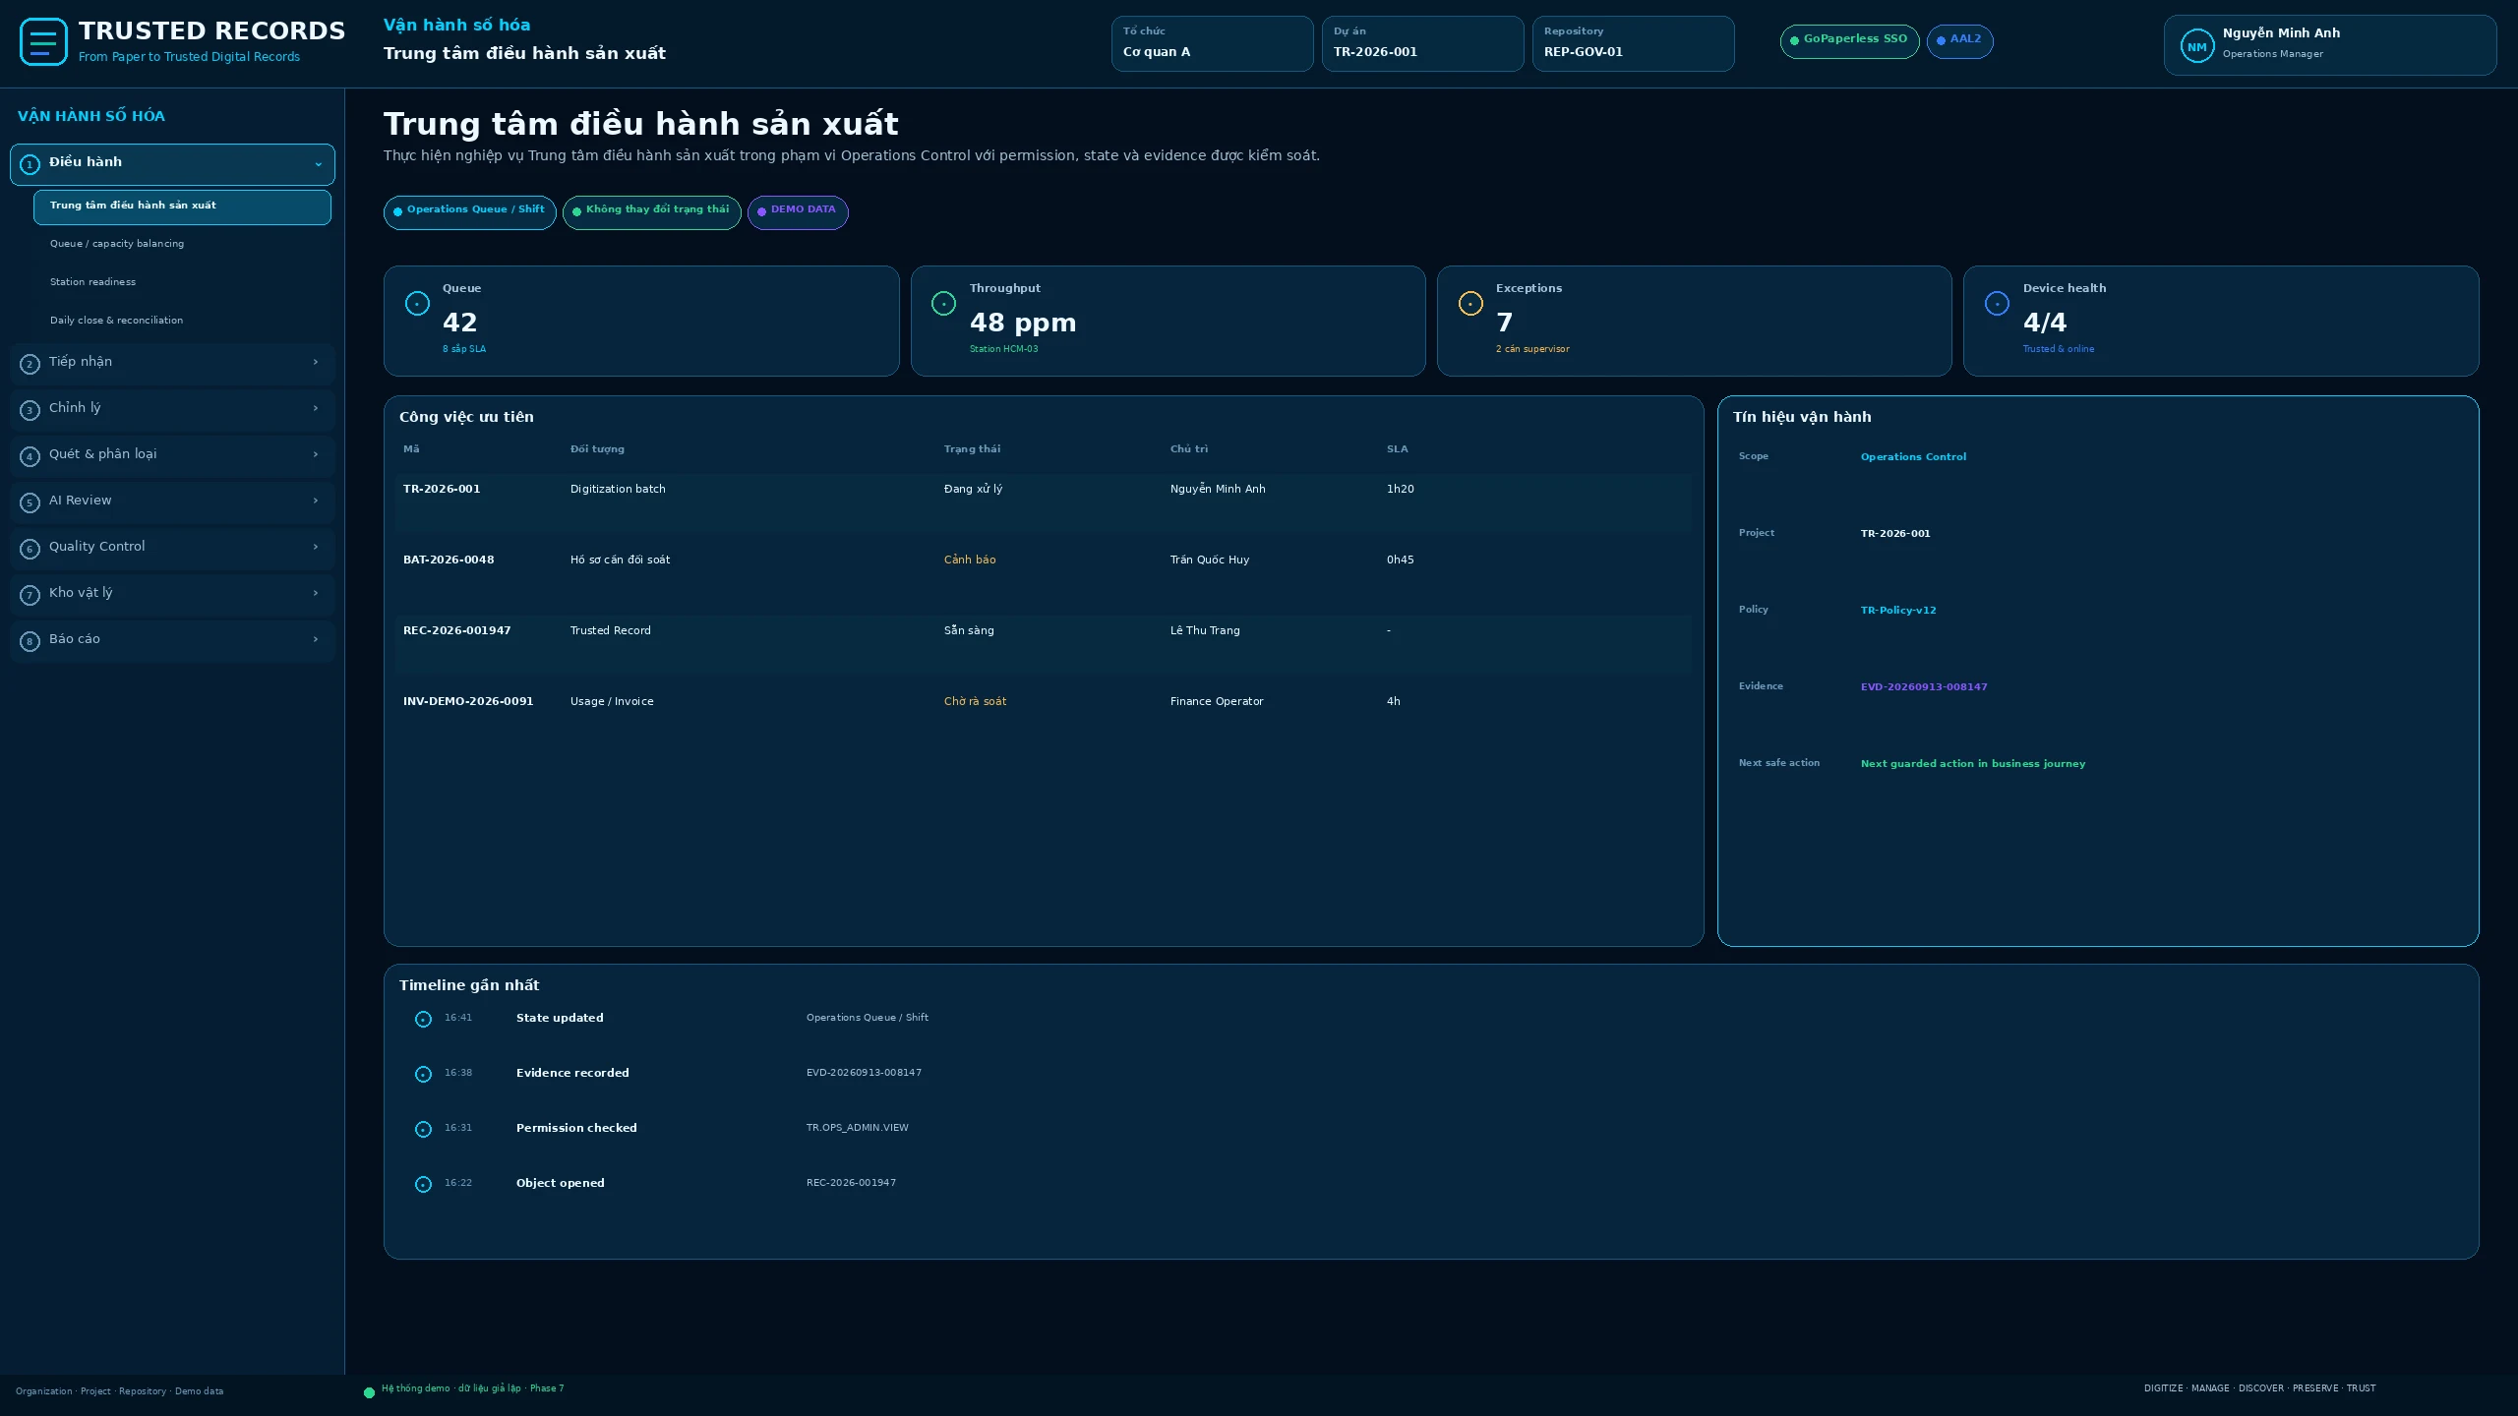The width and height of the screenshot is (2518, 1416).
Task: Click the timeline icon for State updated
Action: (423, 1020)
